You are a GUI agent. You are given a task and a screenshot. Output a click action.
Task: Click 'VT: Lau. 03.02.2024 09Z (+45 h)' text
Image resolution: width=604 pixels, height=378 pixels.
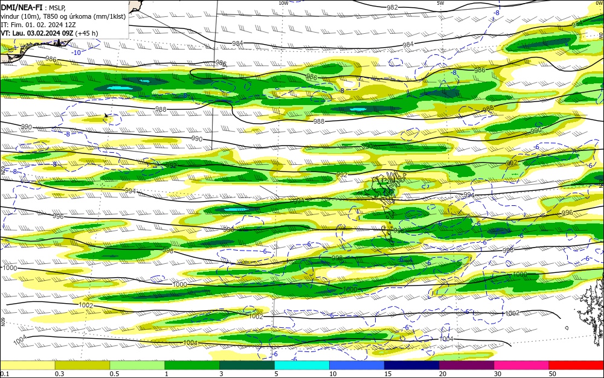(x=50, y=33)
